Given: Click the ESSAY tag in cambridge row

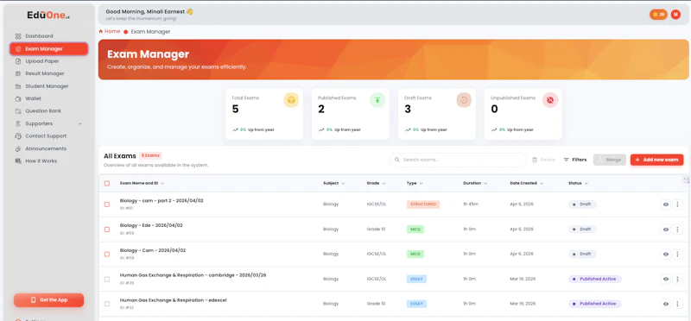Looking at the screenshot, I should (x=416, y=279).
